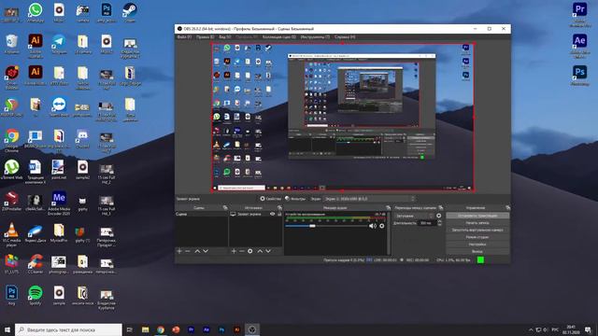Open Telegram desktop shortcut
Viewport: 598px width, 336px height.
(x=59, y=44)
